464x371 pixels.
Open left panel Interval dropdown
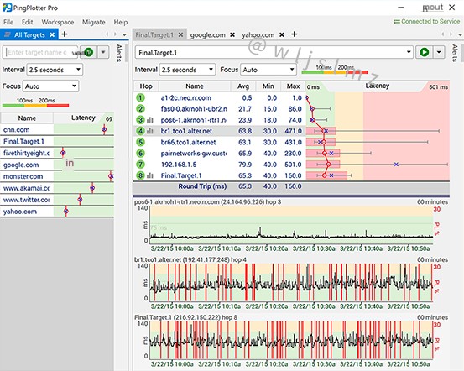coord(55,70)
